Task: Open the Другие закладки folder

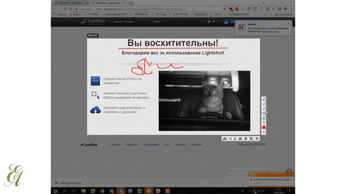Action: [x=282, y=15]
